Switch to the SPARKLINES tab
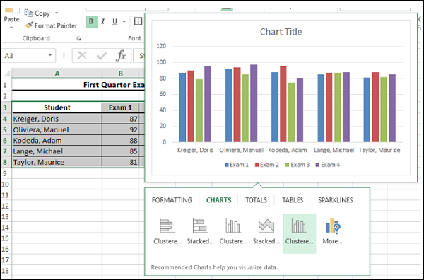 pos(335,200)
